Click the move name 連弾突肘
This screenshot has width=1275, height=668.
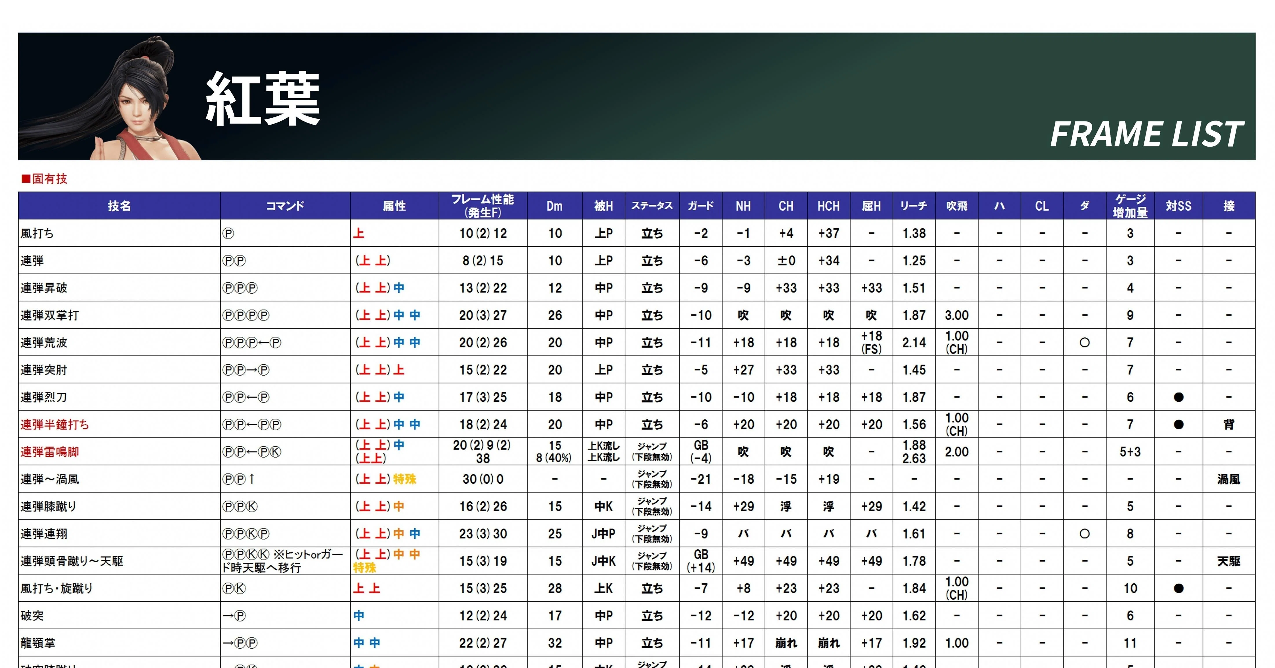click(44, 370)
